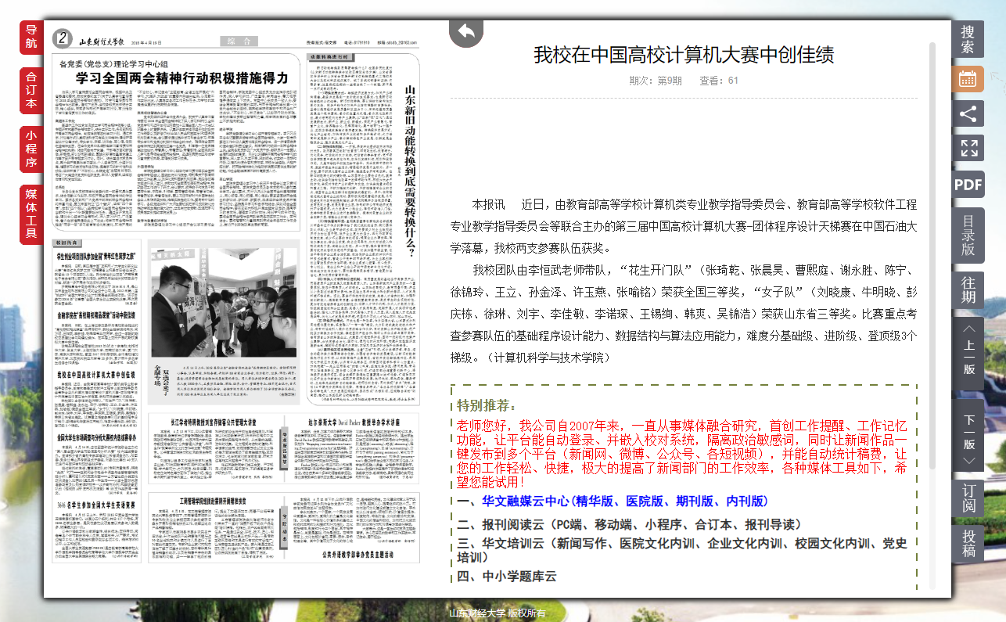Open 目录版 catalog view
Screen dimensions: 1006x622
[x=968, y=235]
